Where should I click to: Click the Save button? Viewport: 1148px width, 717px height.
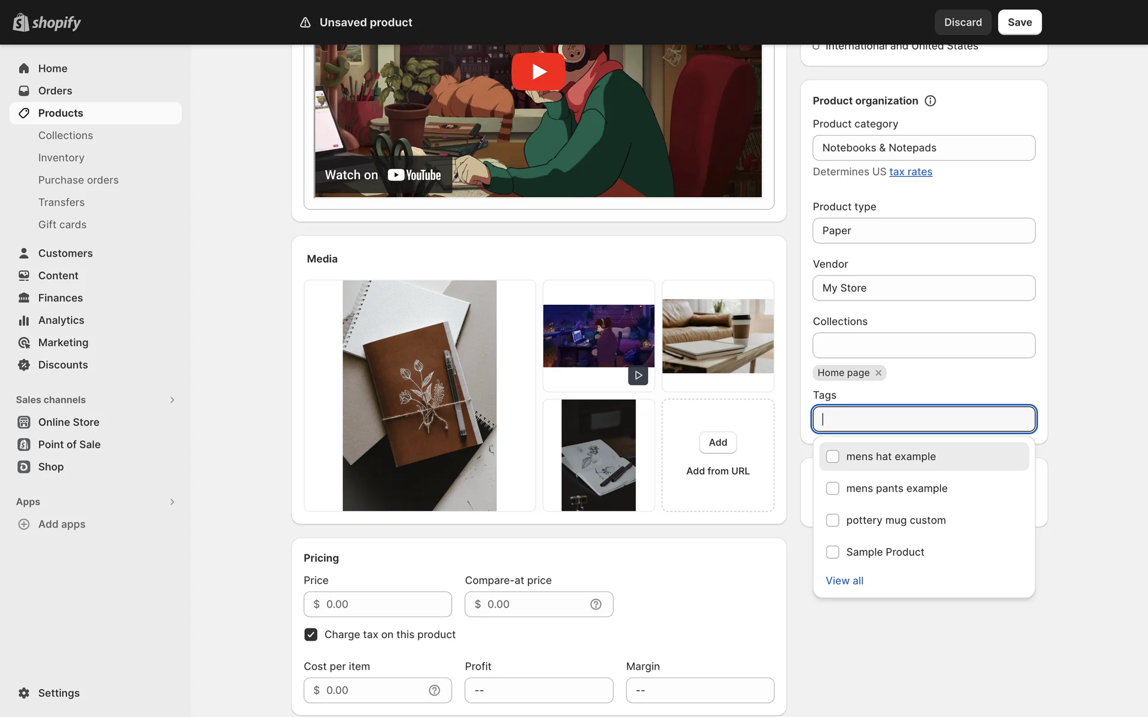1019,22
